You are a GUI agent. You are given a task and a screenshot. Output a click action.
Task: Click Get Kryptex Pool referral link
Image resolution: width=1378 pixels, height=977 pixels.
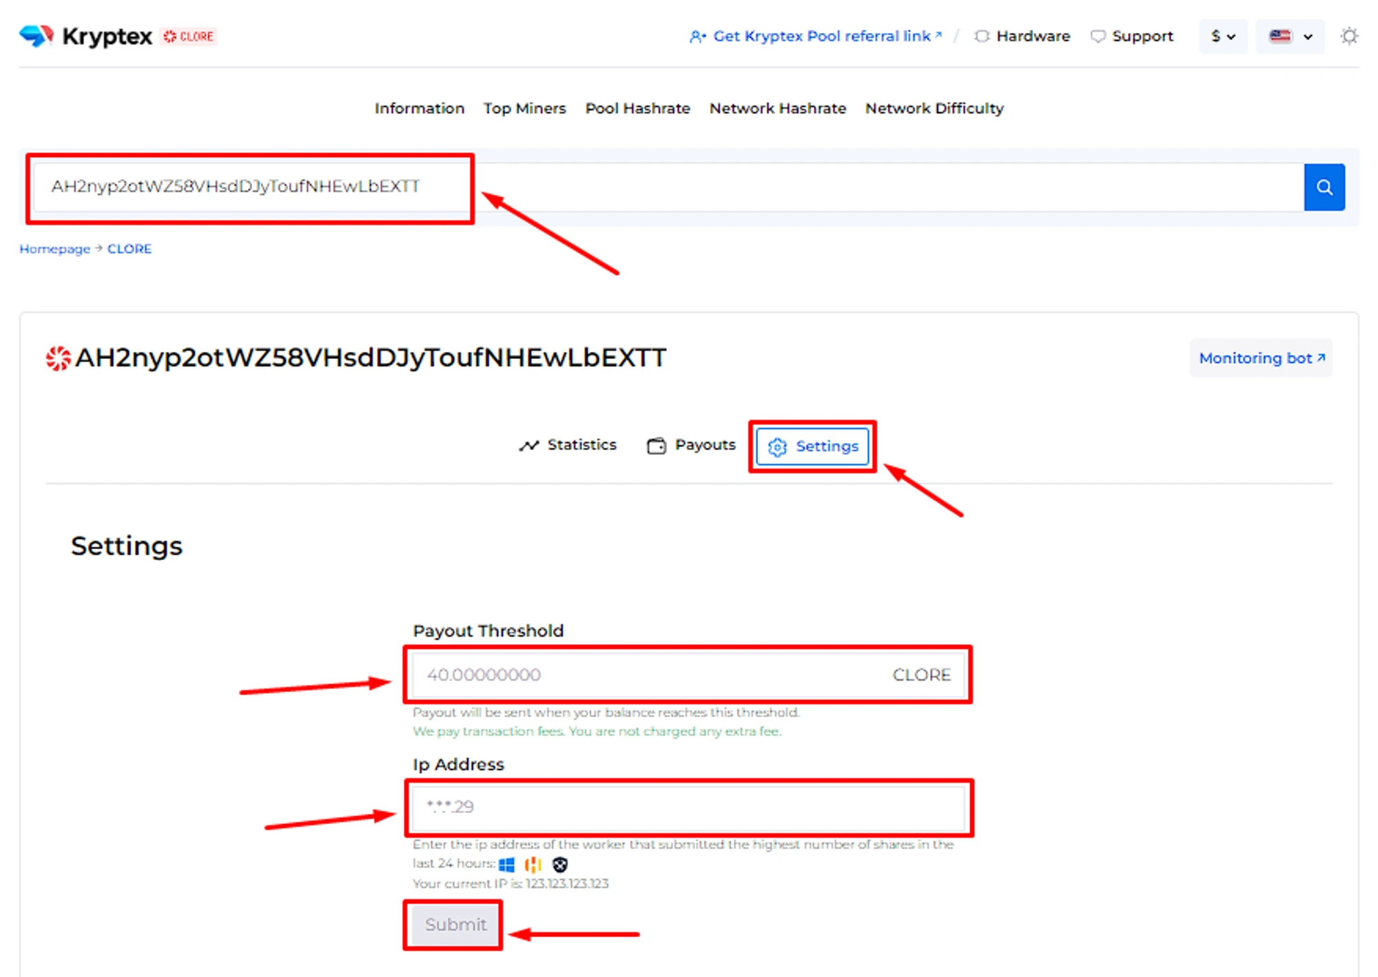click(815, 36)
